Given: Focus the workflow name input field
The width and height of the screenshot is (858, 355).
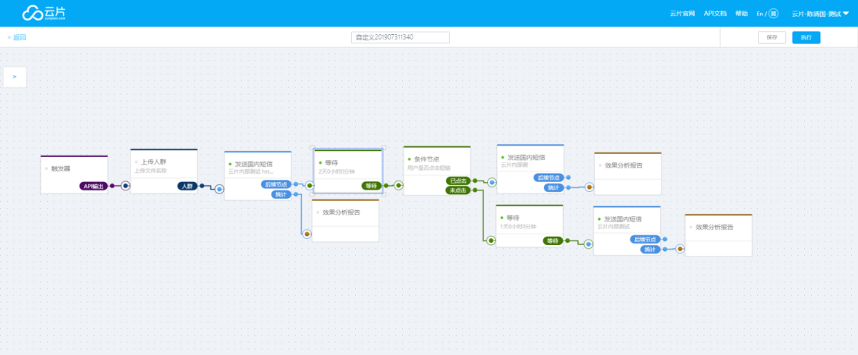Looking at the screenshot, I should tap(400, 37).
